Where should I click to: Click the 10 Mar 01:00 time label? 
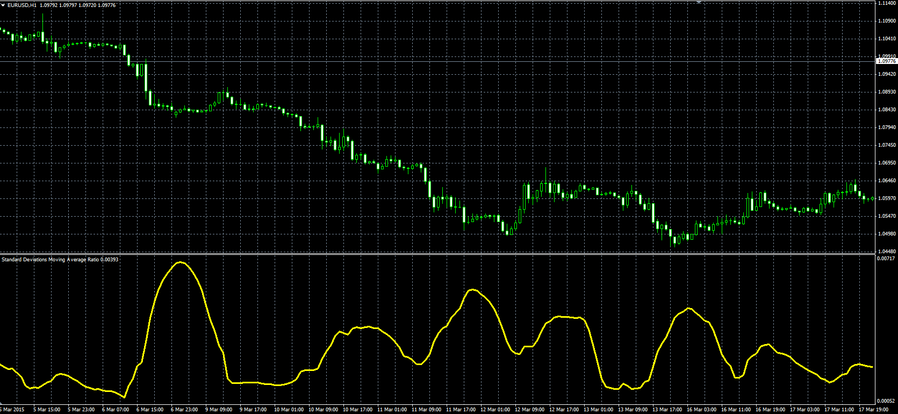tap(289, 410)
